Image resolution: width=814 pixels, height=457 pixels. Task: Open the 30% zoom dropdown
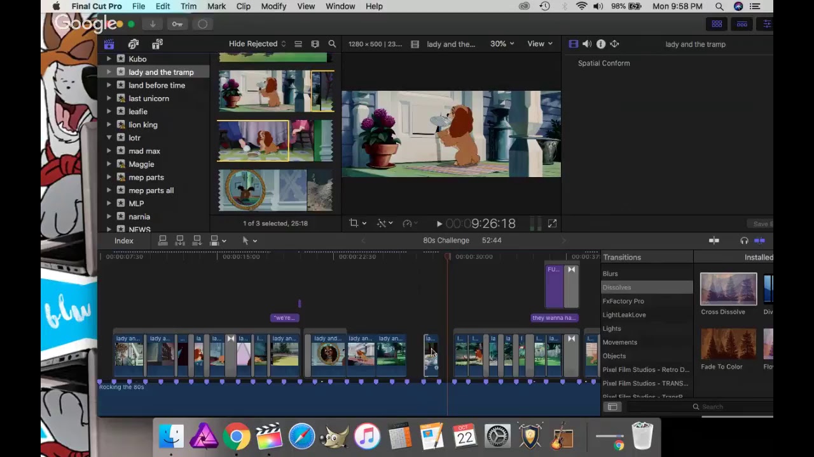tap(502, 44)
